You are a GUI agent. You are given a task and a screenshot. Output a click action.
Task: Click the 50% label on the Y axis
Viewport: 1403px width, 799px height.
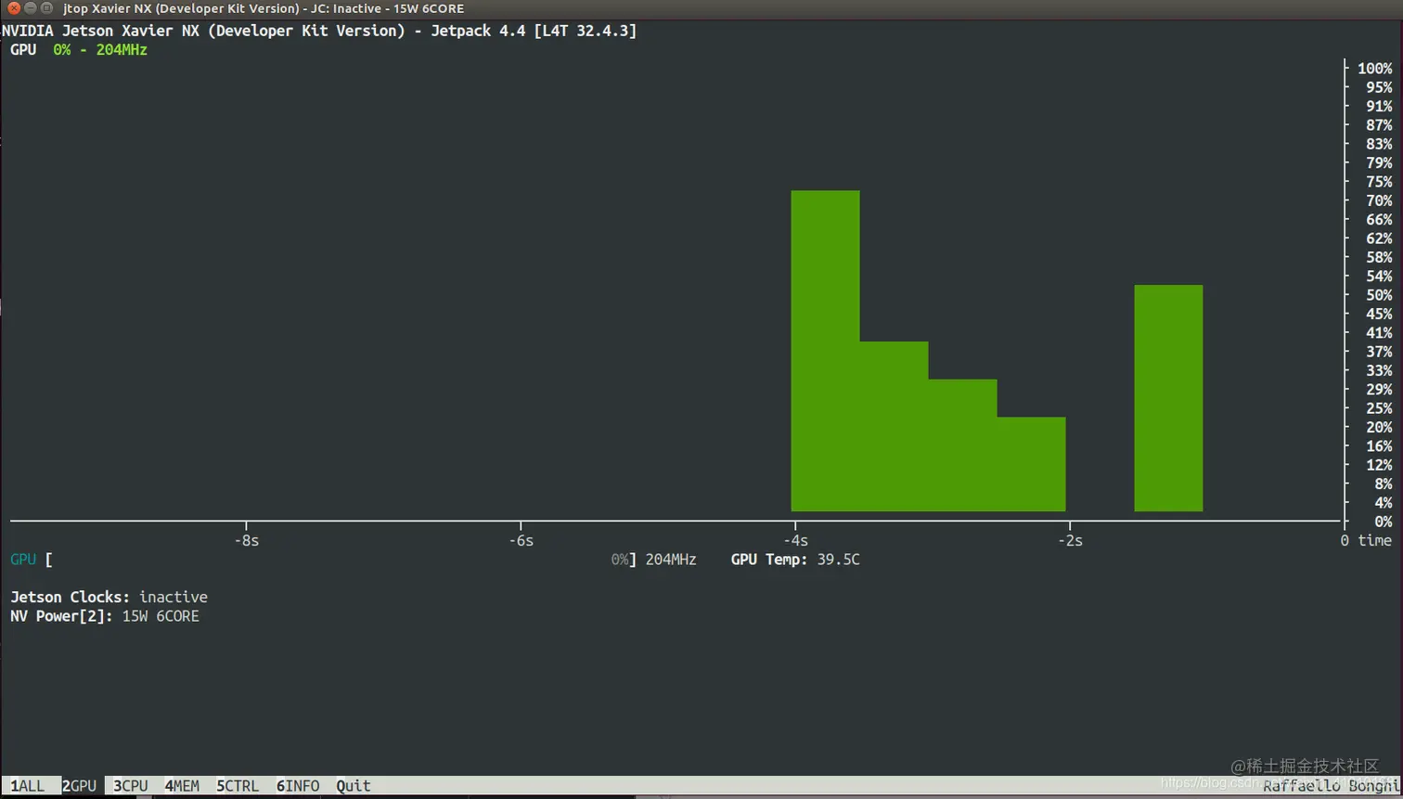pos(1379,295)
